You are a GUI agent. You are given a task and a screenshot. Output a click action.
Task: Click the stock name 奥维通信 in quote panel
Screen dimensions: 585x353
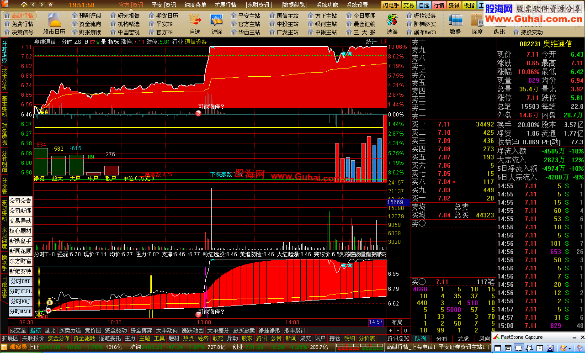pos(557,44)
